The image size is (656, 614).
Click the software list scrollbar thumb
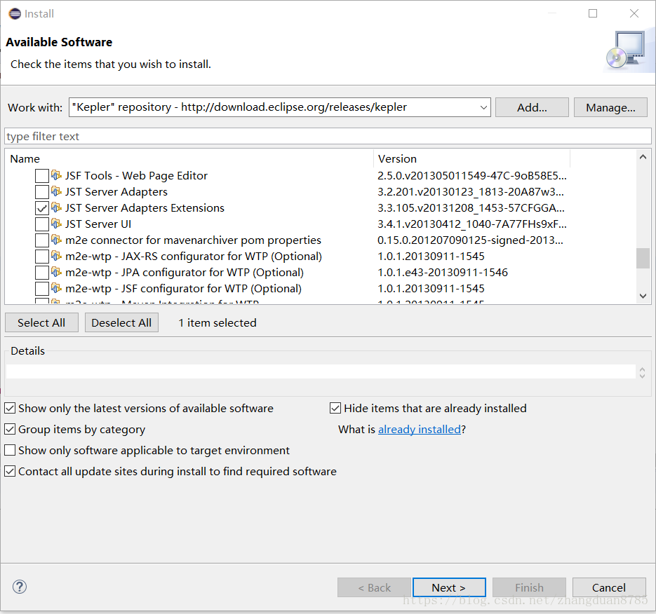tap(643, 259)
